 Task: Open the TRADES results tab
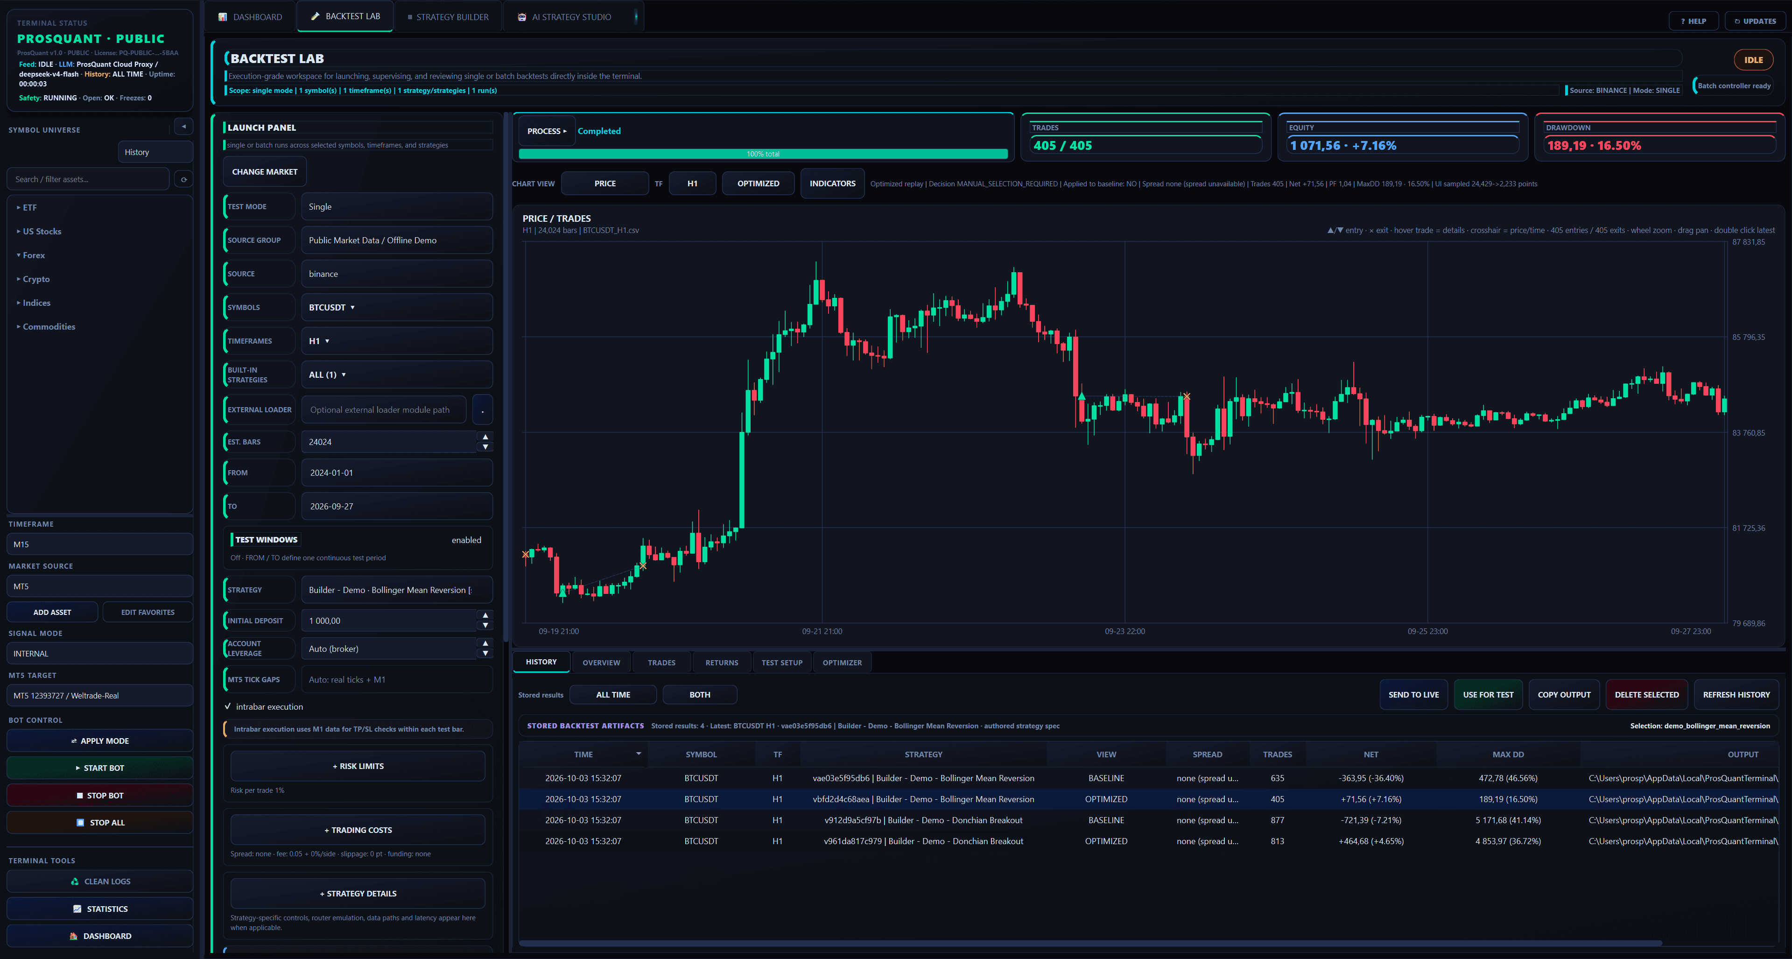[x=661, y=663]
